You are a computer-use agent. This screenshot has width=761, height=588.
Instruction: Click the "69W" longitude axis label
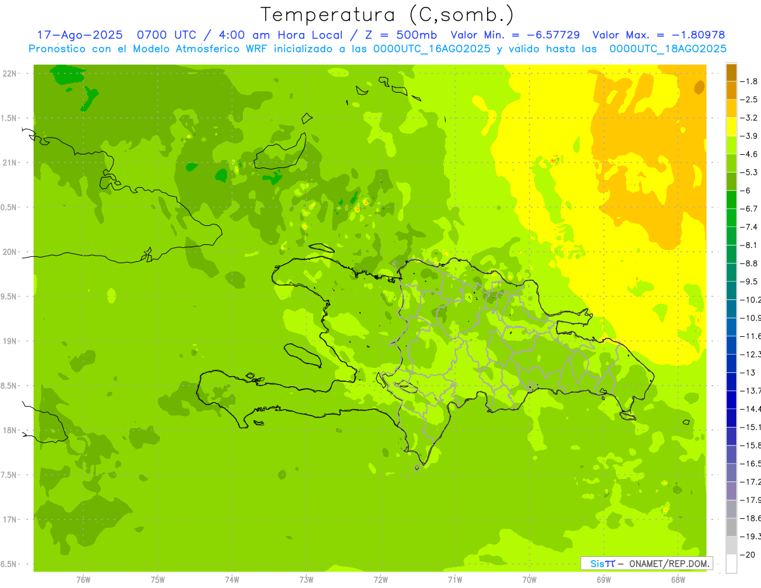coord(604,579)
